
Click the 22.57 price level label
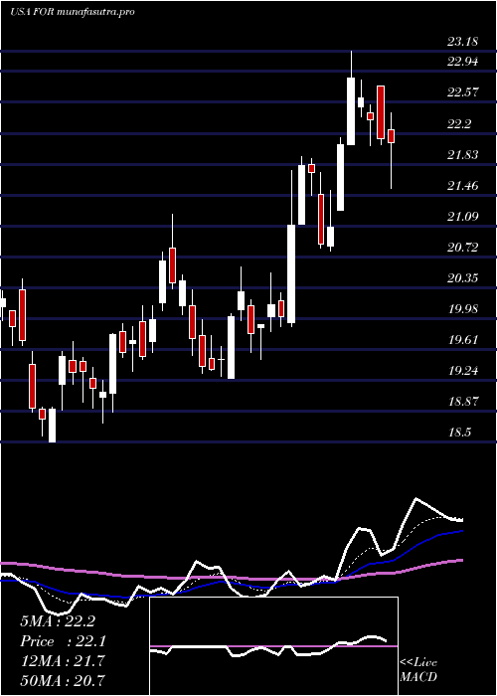[x=462, y=92]
